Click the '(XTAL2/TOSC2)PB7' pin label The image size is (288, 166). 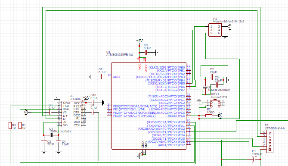point(170,90)
